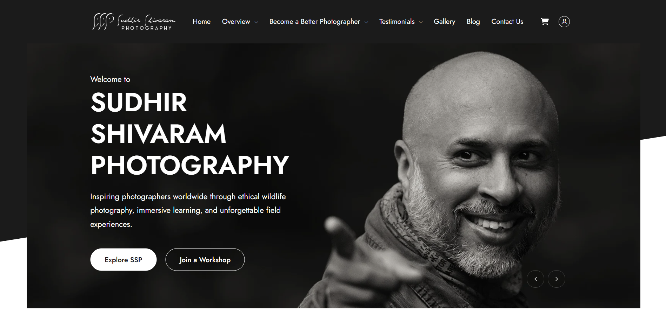This screenshot has width=666, height=315.
Task: Open the Gallery menu item
Action: click(444, 22)
